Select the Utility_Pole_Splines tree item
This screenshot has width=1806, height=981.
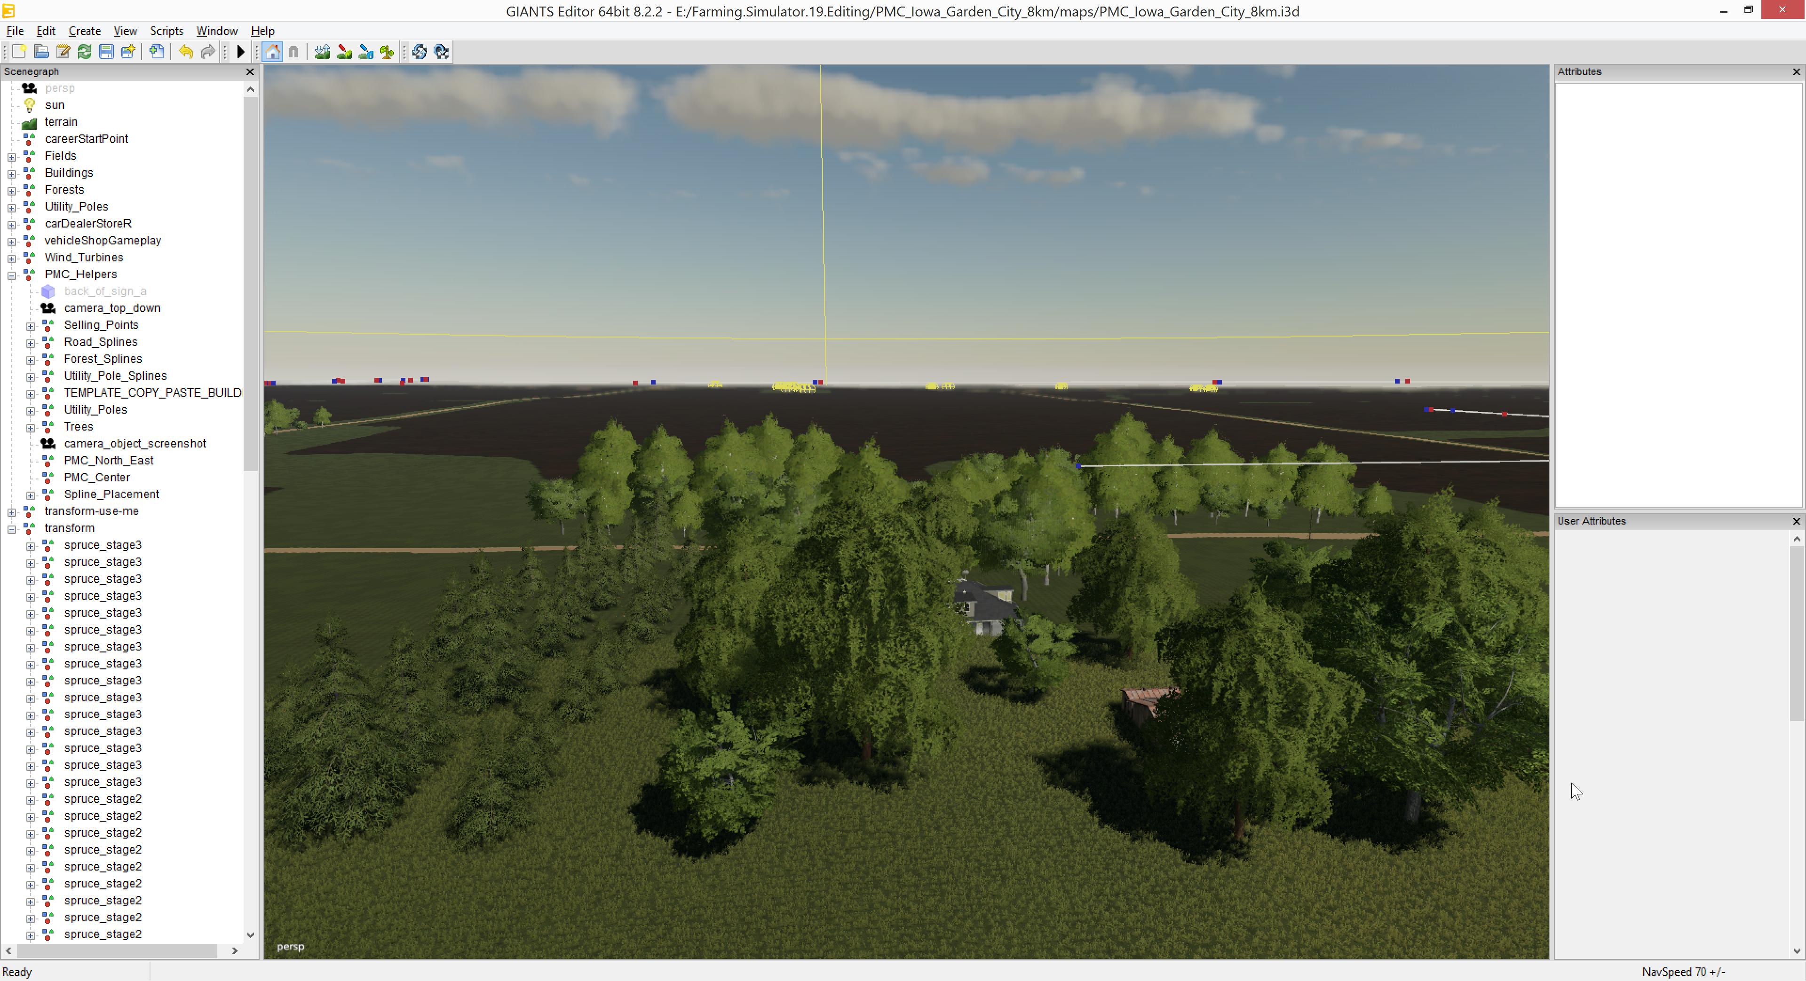coord(115,376)
